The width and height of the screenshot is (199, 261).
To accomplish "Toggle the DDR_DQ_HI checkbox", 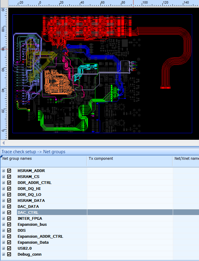I will pyautogui.click(x=9, y=189).
